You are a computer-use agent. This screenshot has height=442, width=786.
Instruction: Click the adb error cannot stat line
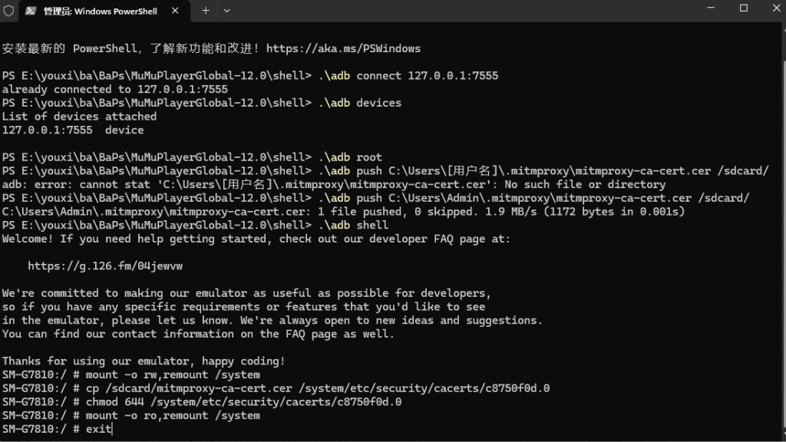pyautogui.click(x=334, y=184)
